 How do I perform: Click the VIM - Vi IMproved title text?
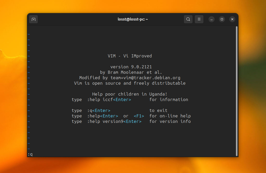[130, 56]
